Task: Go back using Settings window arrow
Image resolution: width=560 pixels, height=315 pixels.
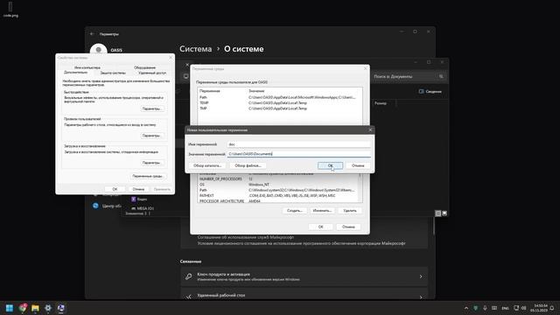Action: coord(92,34)
